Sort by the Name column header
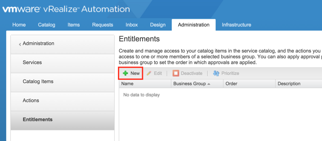322x141 pixels. pos(145,84)
